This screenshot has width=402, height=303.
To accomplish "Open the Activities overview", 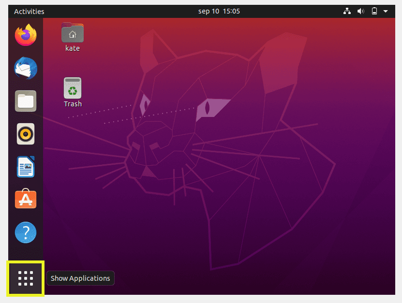I will (29, 12).
